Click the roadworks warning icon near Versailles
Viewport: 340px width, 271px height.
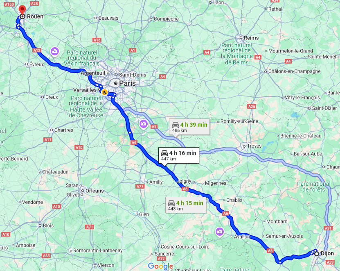click(105, 92)
